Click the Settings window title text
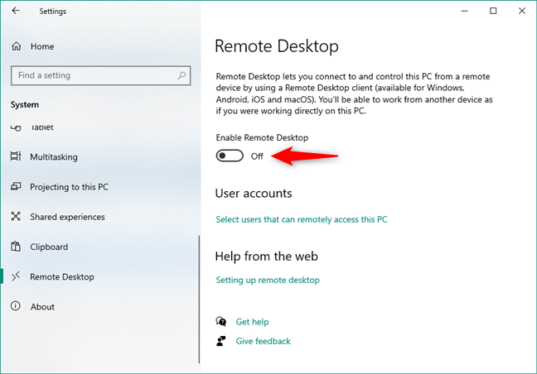This screenshot has height=374, width=537. click(53, 12)
